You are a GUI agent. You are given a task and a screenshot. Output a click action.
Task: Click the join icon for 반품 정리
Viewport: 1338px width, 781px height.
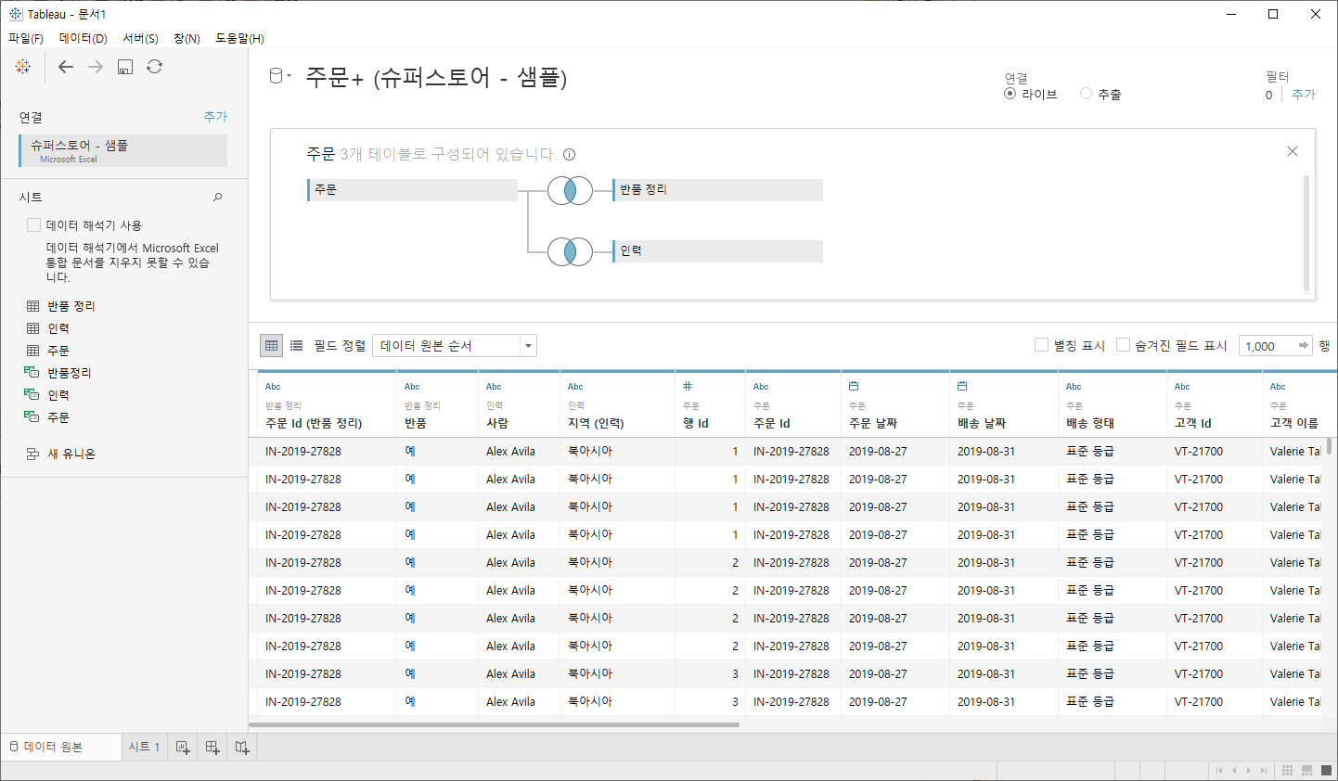pyautogui.click(x=570, y=190)
